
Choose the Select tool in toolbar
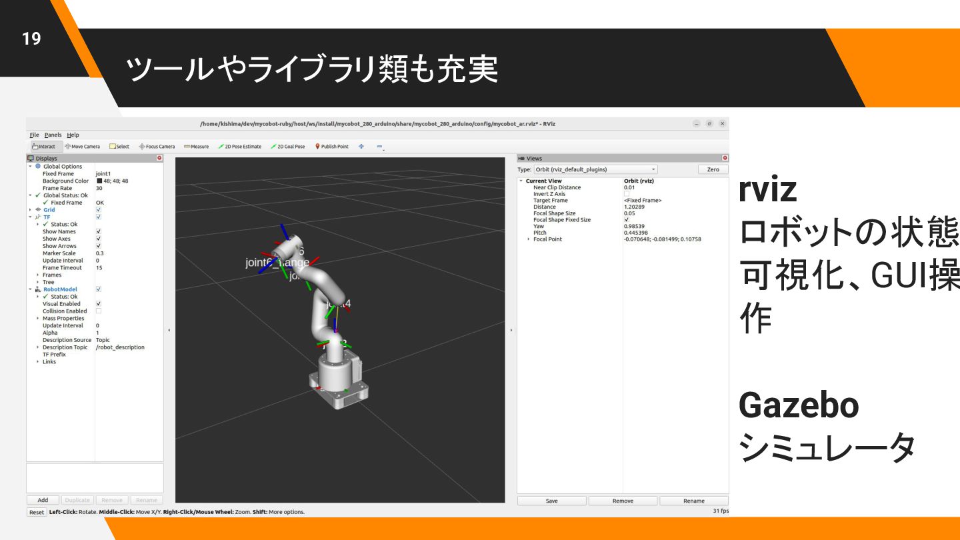click(x=119, y=147)
